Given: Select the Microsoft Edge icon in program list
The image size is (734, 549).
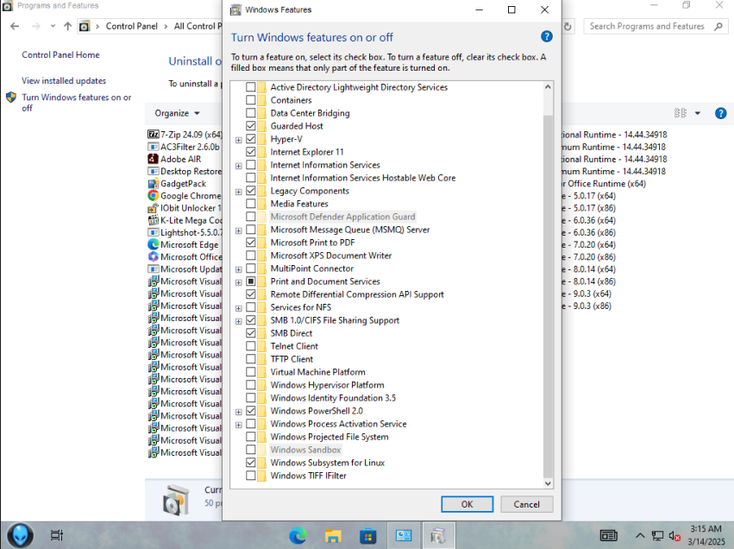Looking at the screenshot, I should pyautogui.click(x=153, y=244).
